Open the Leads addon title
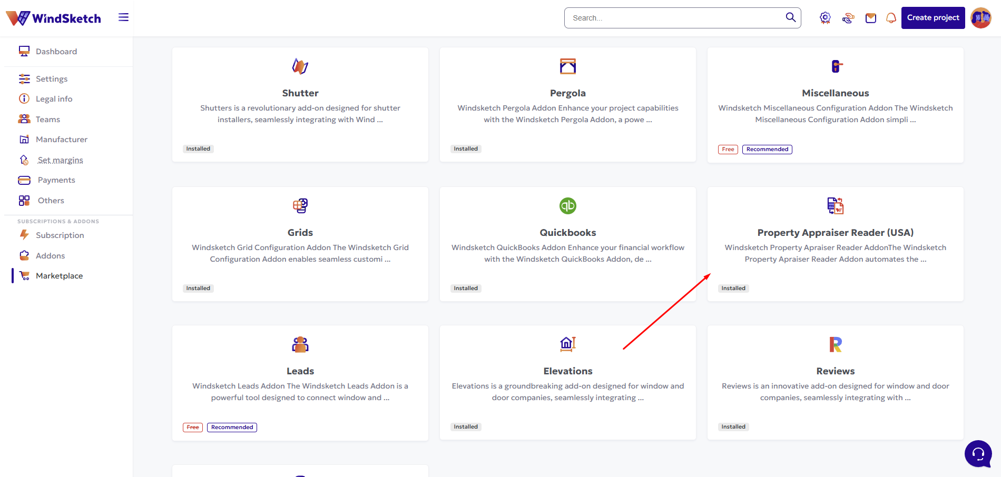The height and width of the screenshot is (477, 1001). [x=300, y=371]
